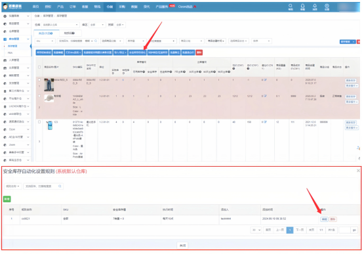The height and width of the screenshot is (254, 362).
Task: Open the 采购 top navigation item
Action: pyautogui.click(x=122, y=7)
